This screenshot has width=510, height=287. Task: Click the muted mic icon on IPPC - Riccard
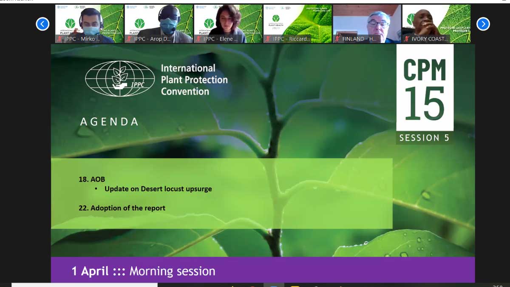pos(267,39)
